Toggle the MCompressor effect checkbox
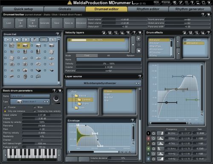The height and width of the screenshot is (164, 213). (185, 40)
